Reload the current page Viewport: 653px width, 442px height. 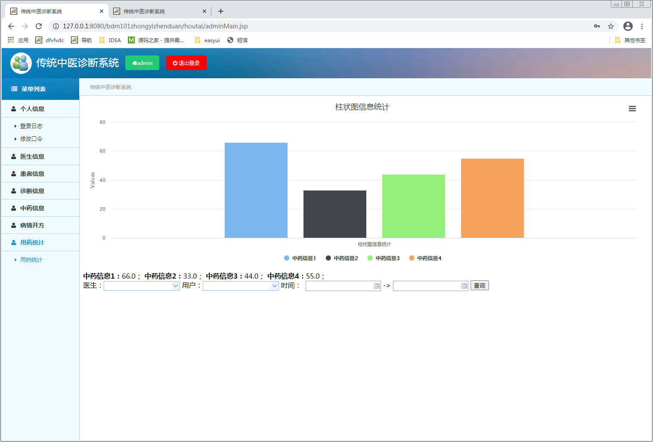[39, 26]
